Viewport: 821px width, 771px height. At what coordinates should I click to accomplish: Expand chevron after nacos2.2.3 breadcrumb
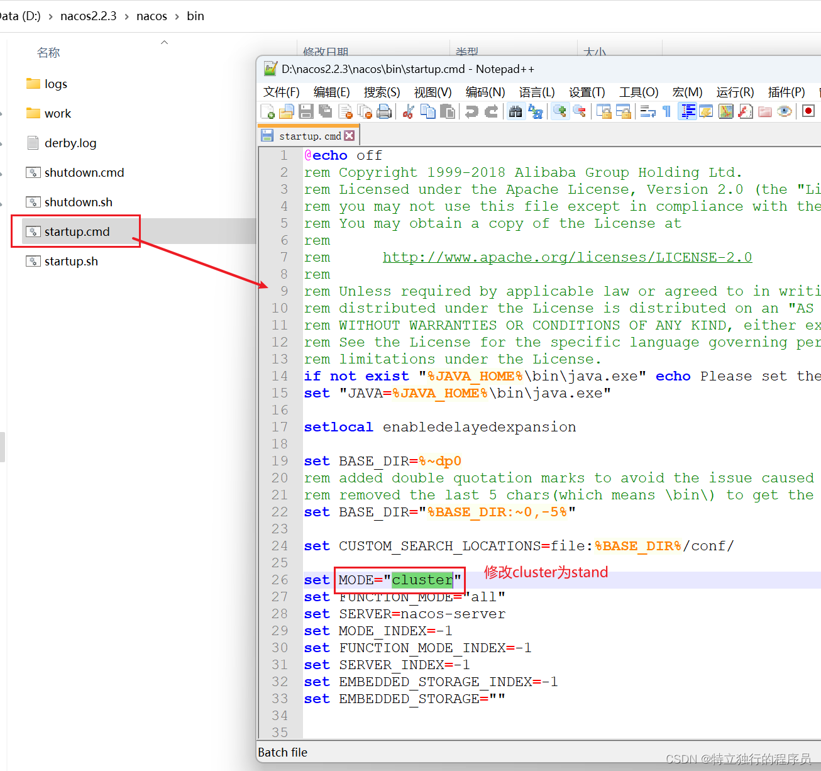pos(126,16)
